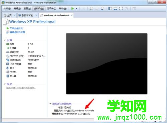The width and height of the screenshot is (167, 123).
Task: Click the 打印机 device icon
Action: point(8,72)
